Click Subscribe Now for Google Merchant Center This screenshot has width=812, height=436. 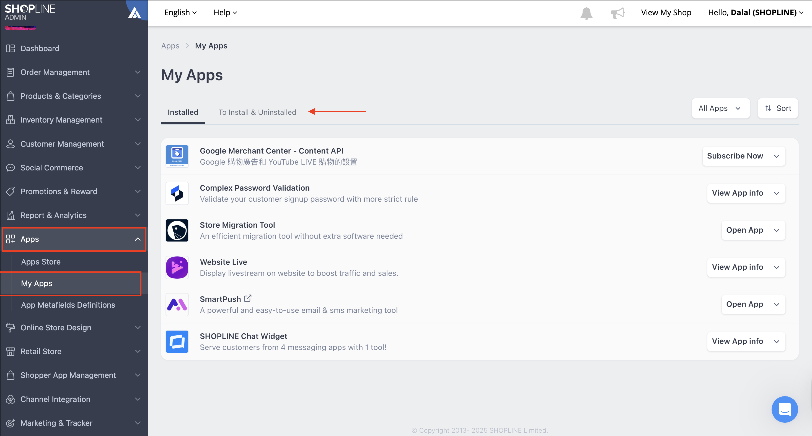click(735, 156)
